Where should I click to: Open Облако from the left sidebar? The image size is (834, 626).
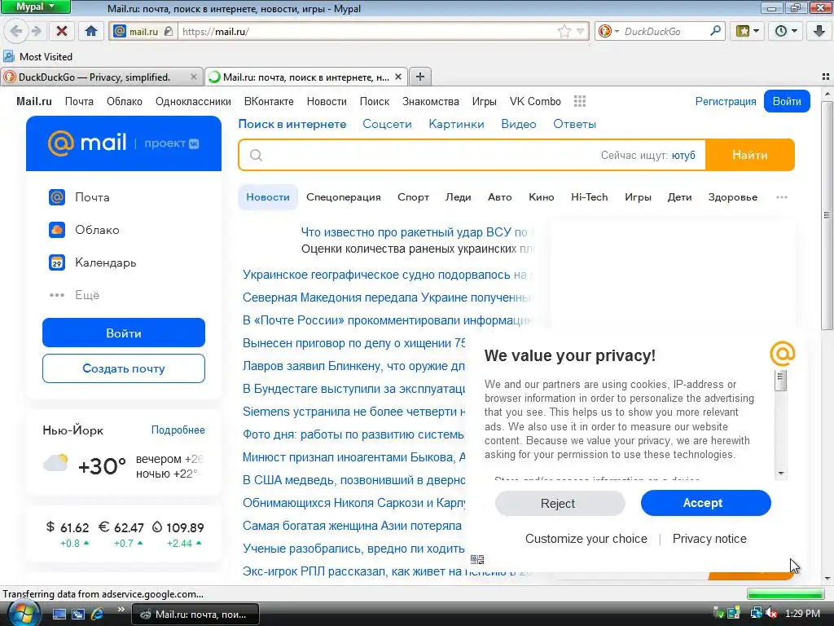[84, 230]
